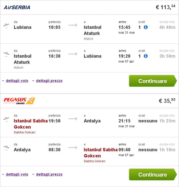Expand dettagli volo for Pegasus offer
The image size is (179, 187).
pyautogui.click(x=17, y=174)
